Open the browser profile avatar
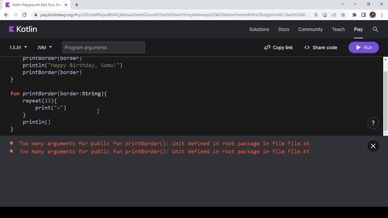The width and height of the screenshot is (388, 218). pyautogui.click(x=372, y=15)
